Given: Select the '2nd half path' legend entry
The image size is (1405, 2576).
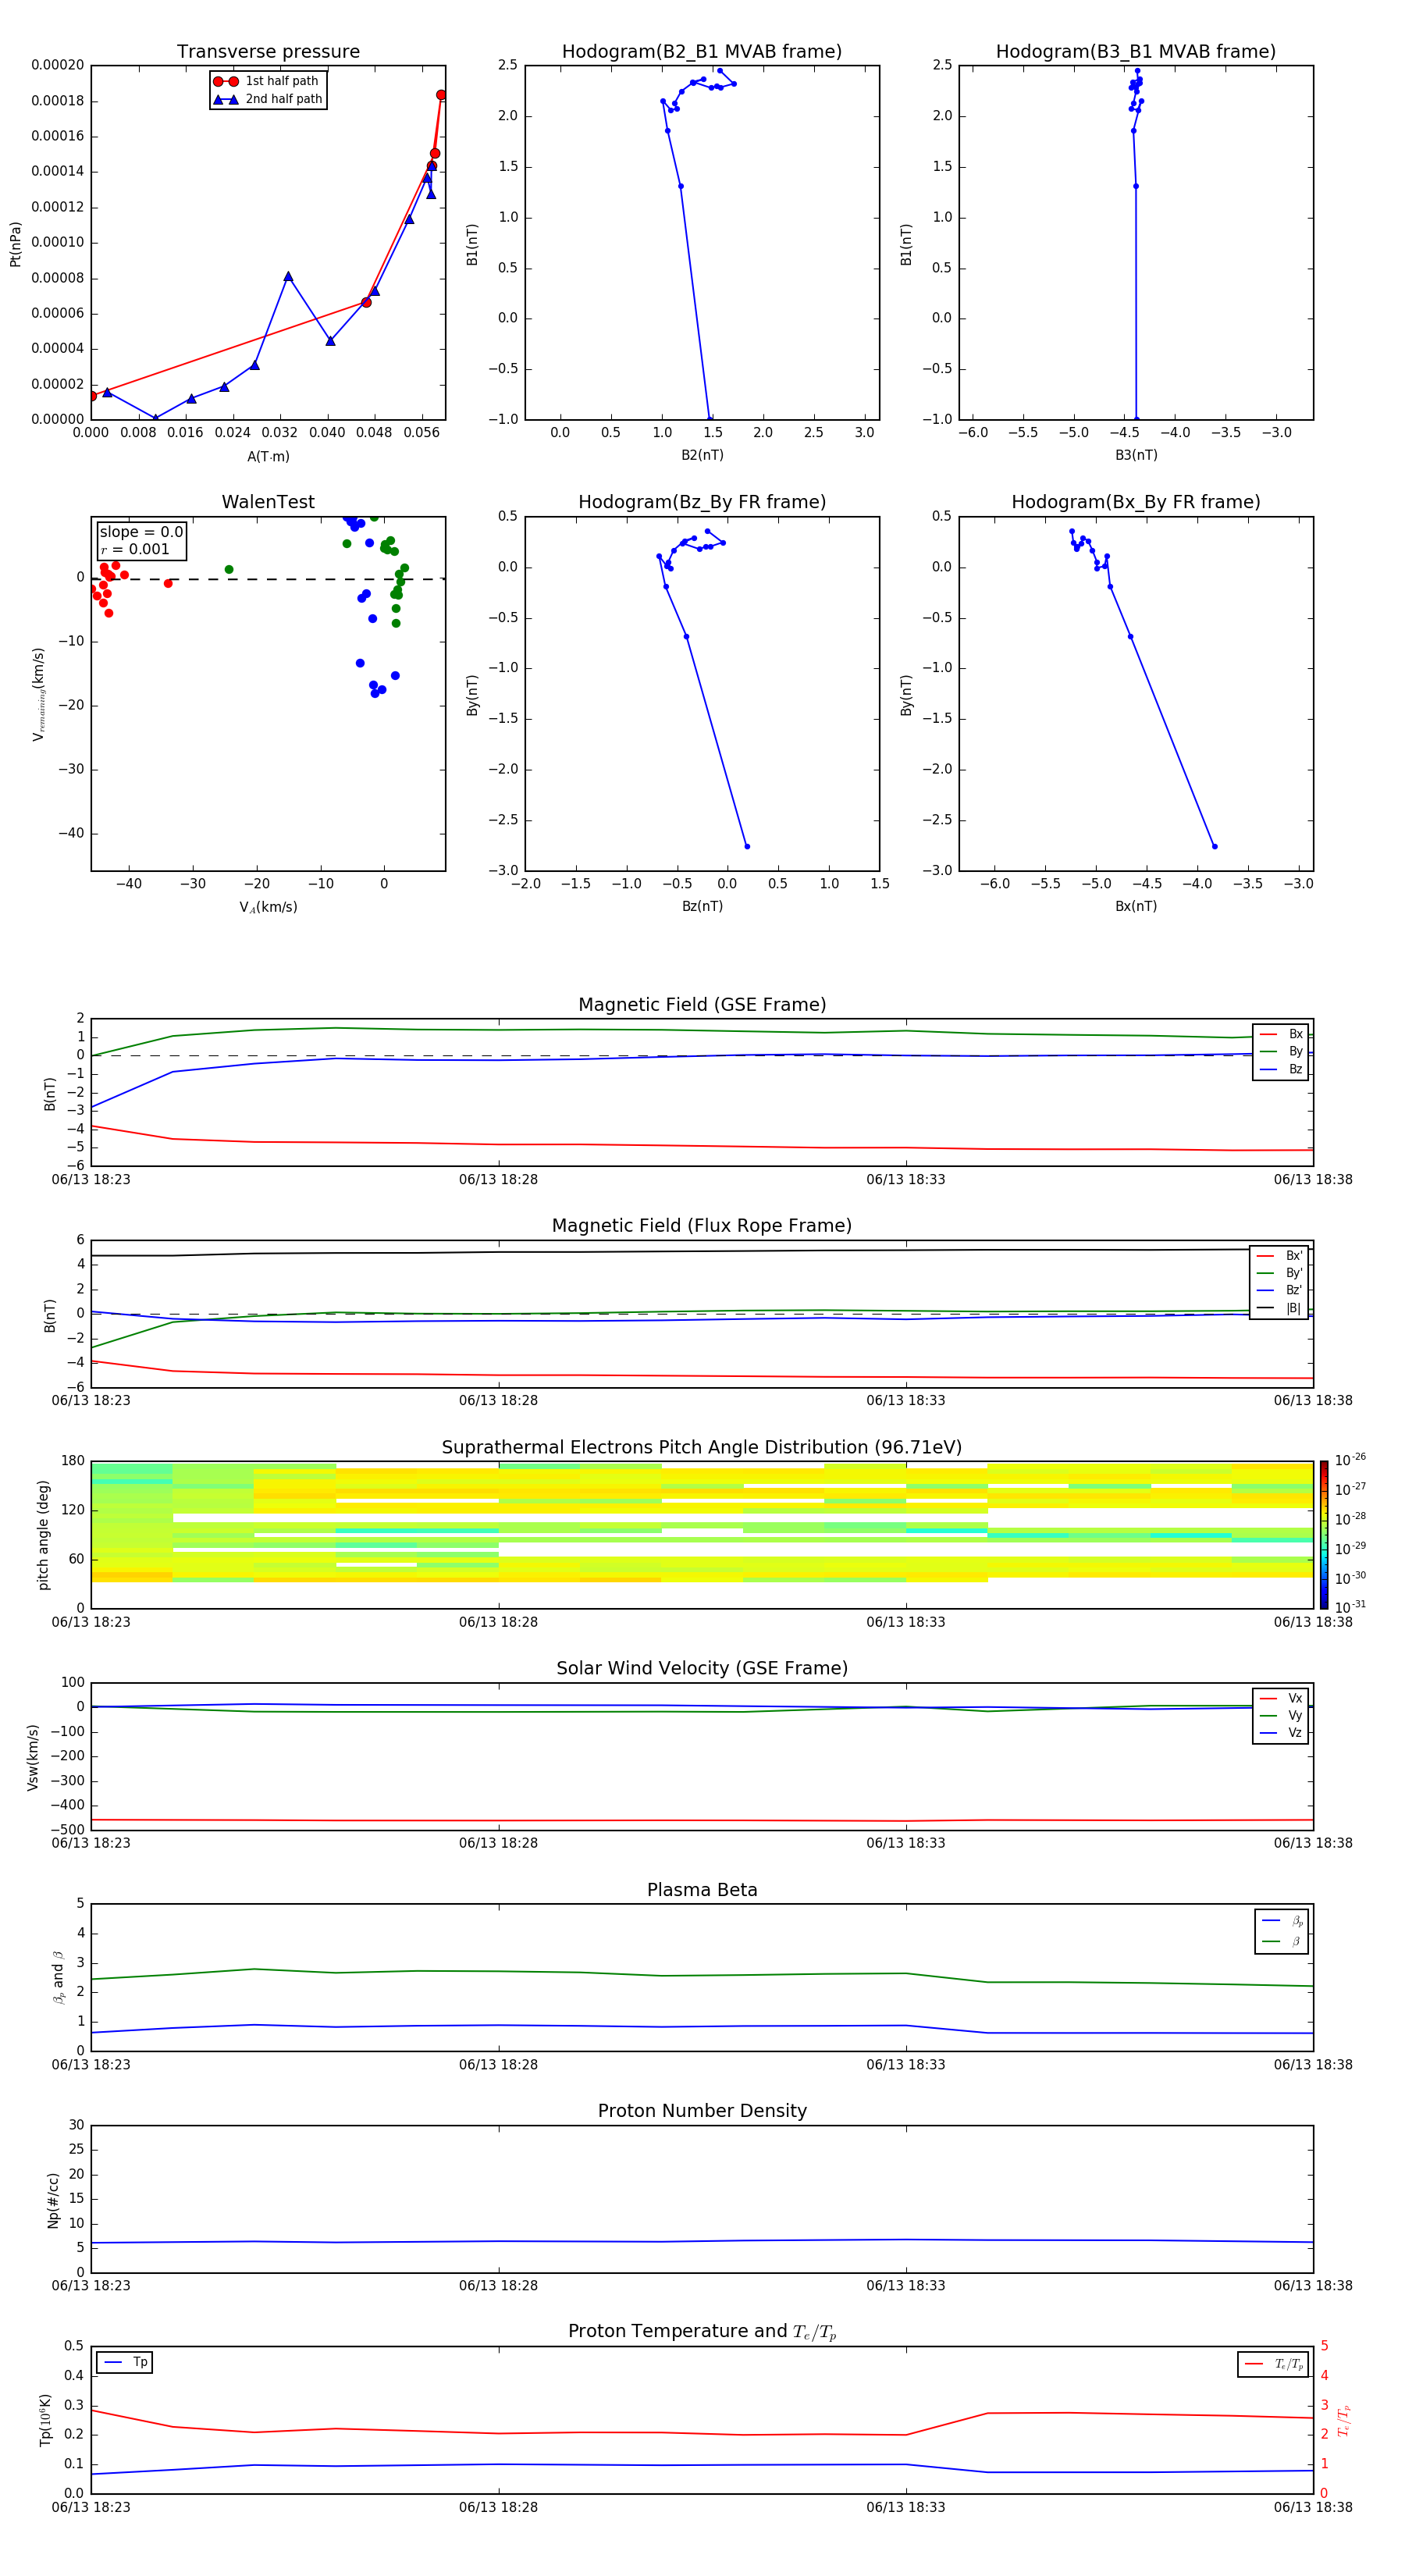Looking at the screenshot, I should coord(268,99).
